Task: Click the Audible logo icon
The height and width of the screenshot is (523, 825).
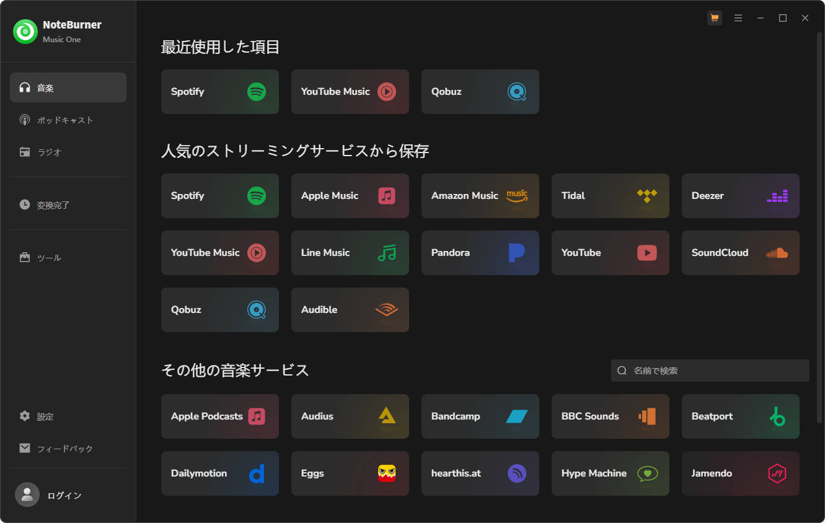Action: coord(387,310)
